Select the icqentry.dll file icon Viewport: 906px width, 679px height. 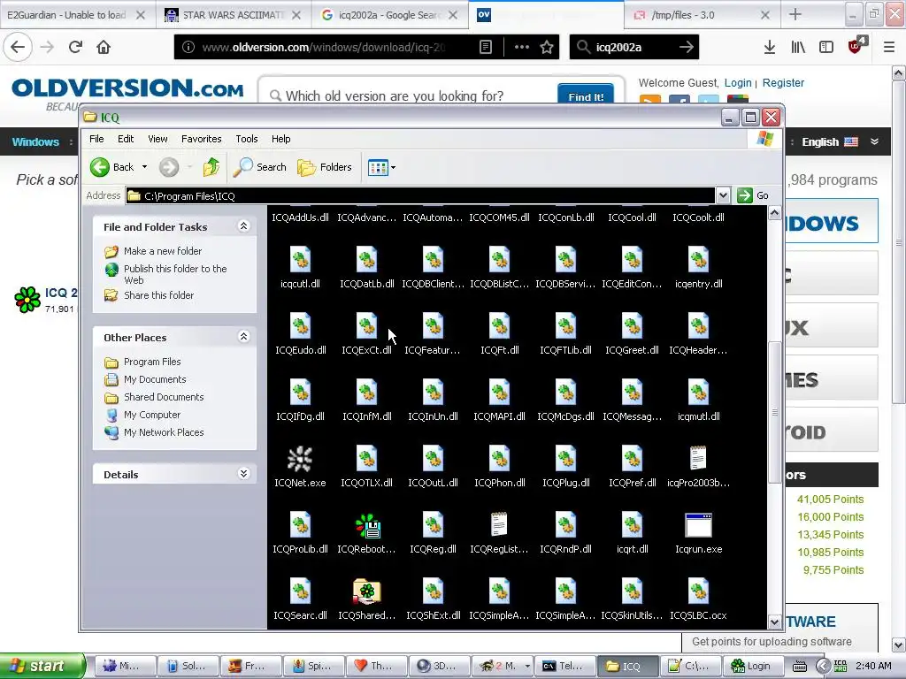(x=698, y=260)
